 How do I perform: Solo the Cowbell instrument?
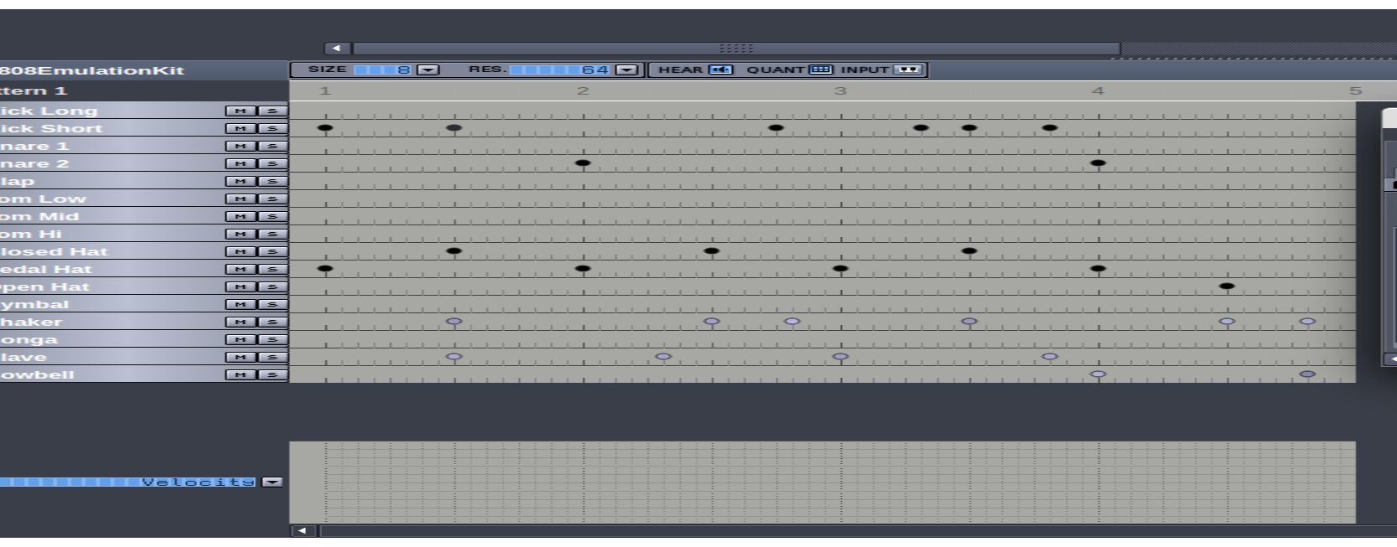click(272, 374)
